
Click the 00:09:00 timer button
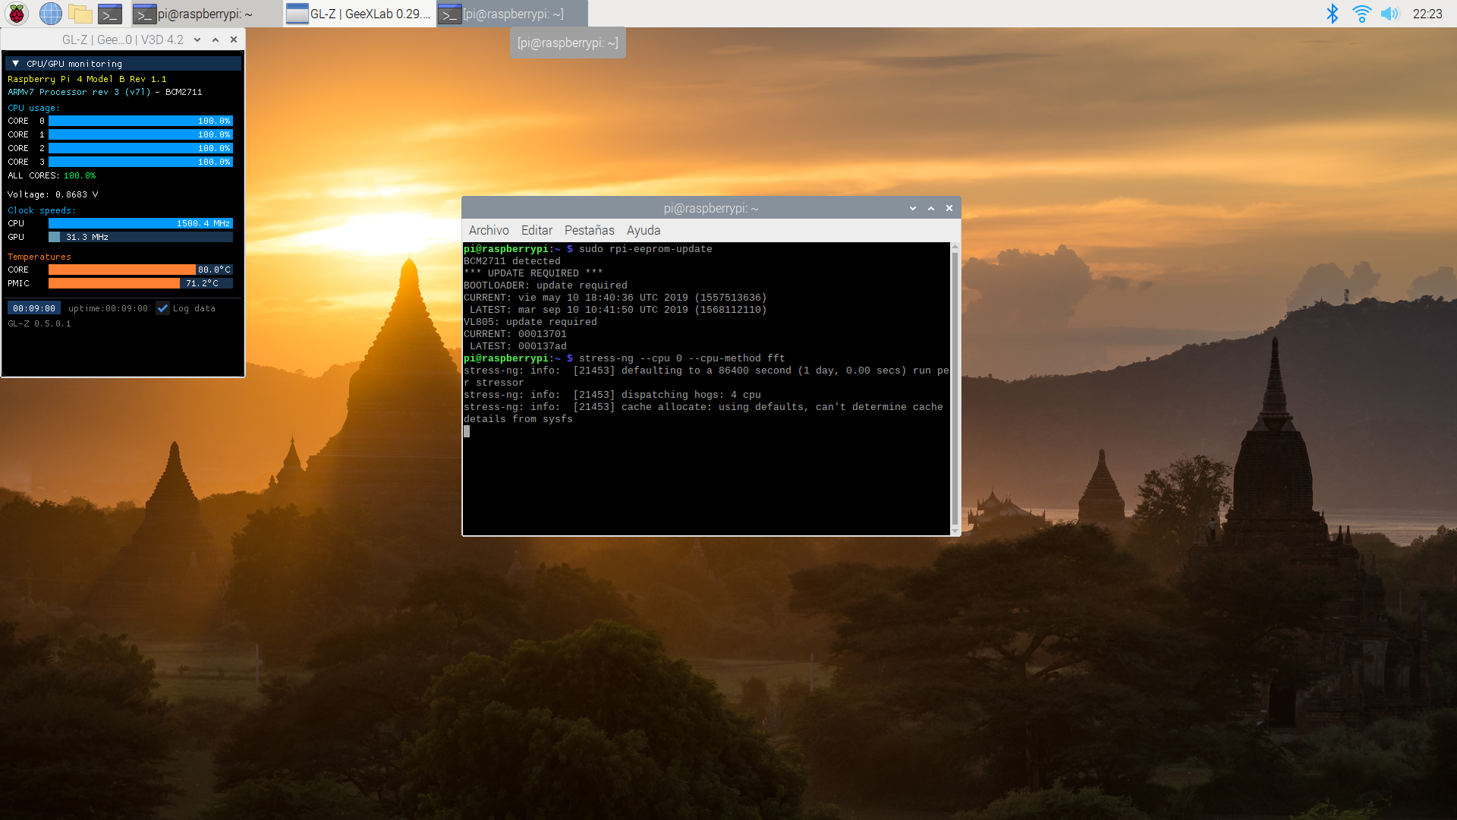coord(34,308)
